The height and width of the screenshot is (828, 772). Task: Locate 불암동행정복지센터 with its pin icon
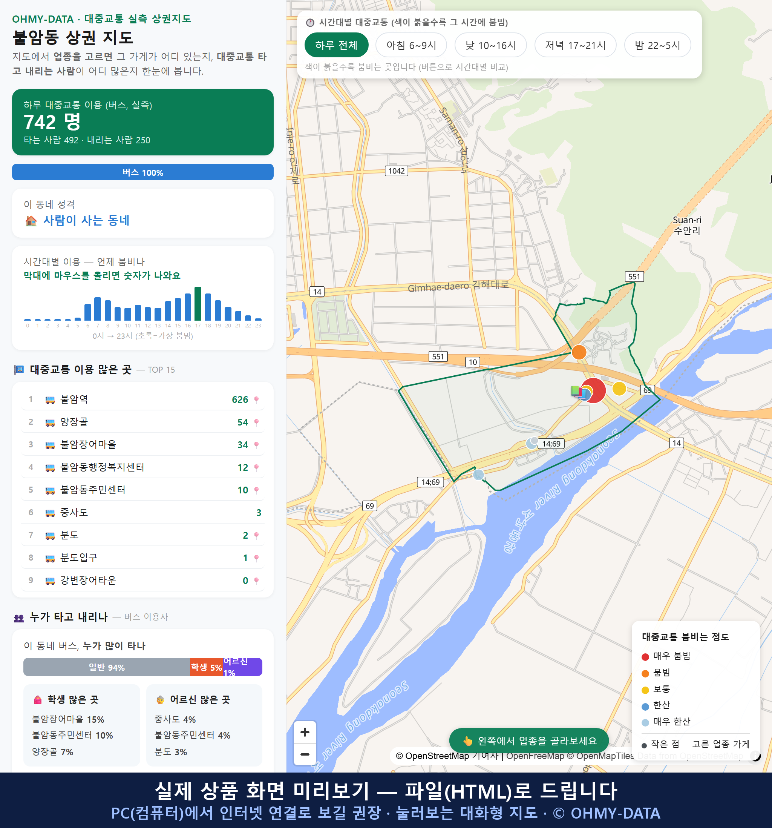click(256, 467)
